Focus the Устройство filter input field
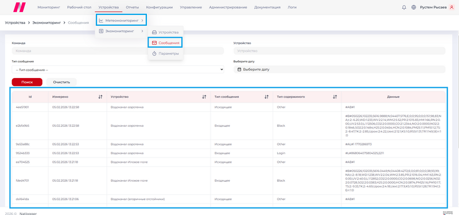Viewport: 459px width, 215px height. pos(339,50)
